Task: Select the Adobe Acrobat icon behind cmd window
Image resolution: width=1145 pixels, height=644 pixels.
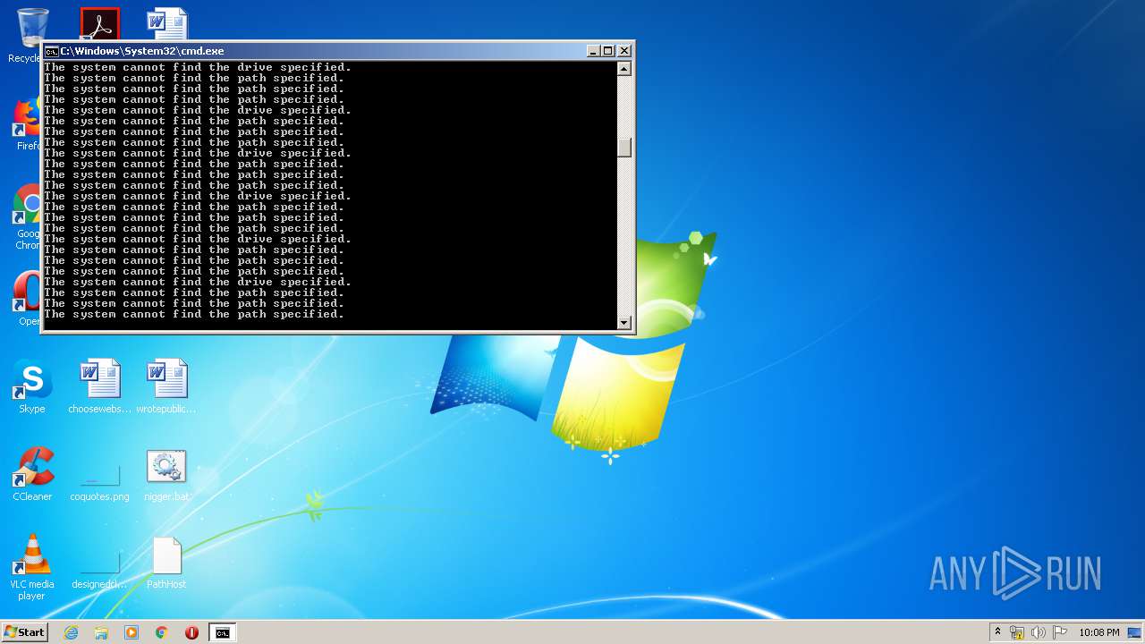Action: tap(99, 24)
